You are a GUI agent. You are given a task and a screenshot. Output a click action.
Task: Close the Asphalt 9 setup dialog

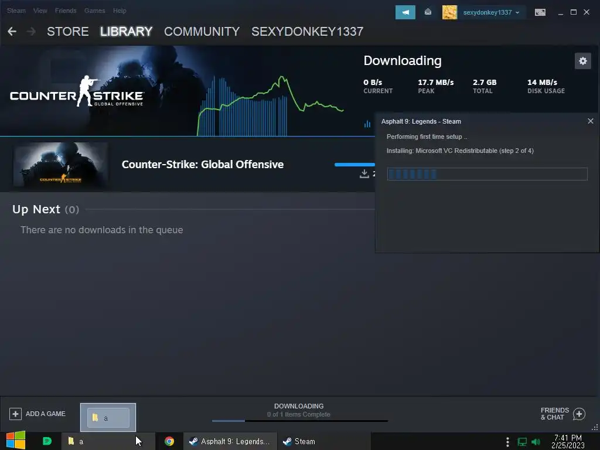click(591, 121)
